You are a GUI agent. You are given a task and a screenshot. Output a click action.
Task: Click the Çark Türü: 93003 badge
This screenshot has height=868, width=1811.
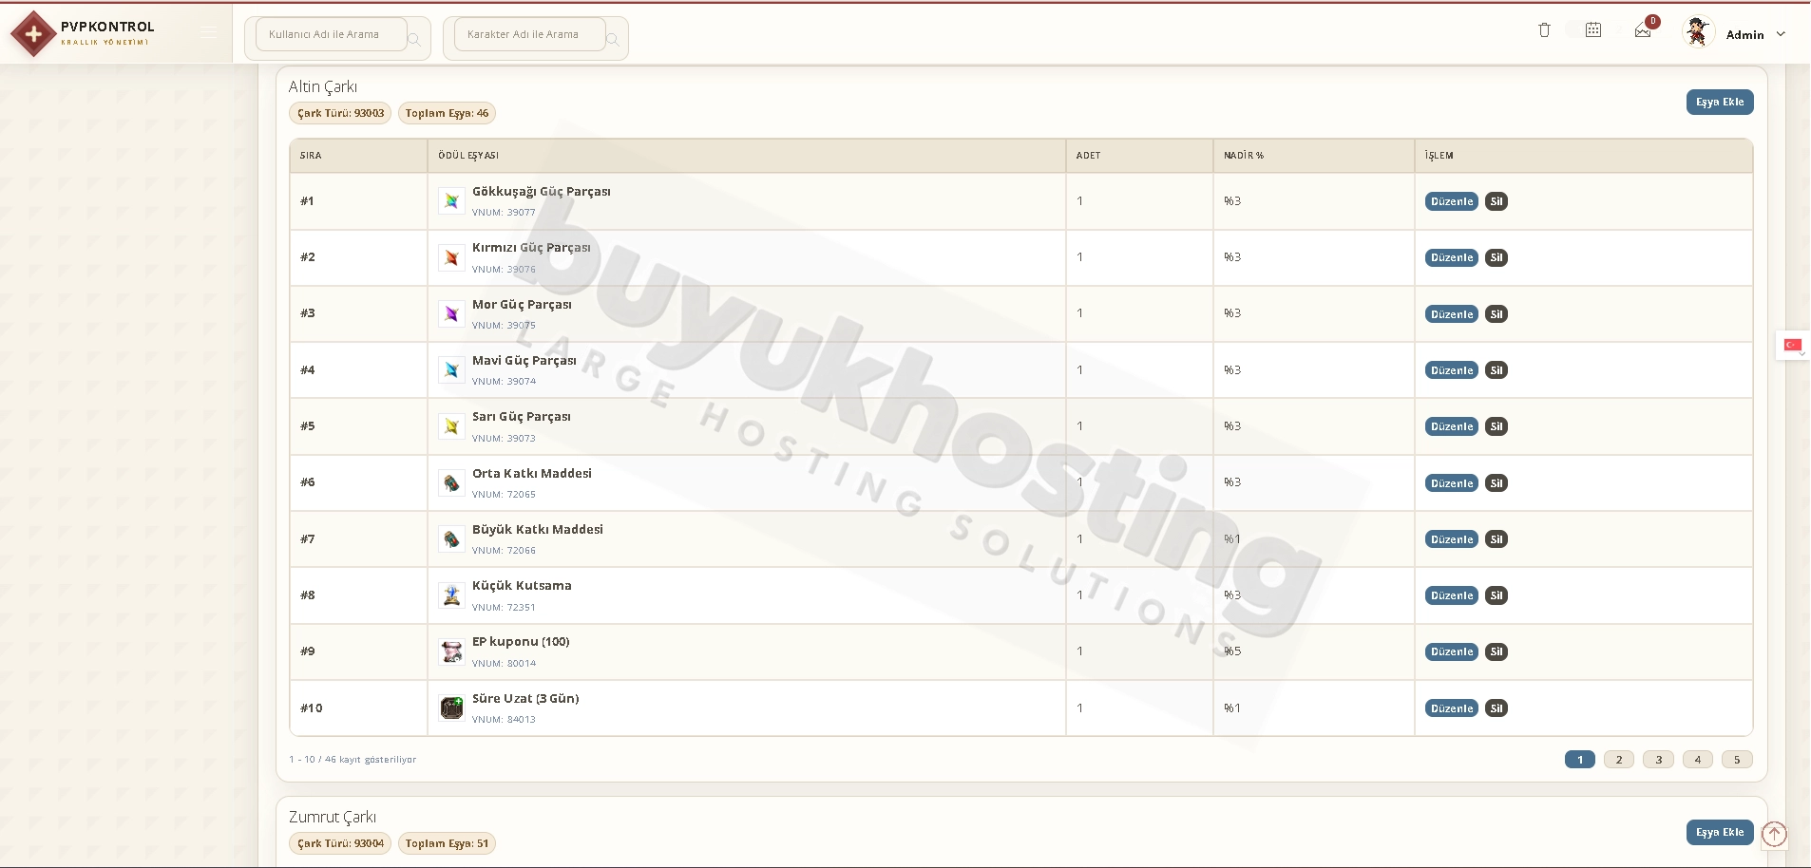[340, 113]
